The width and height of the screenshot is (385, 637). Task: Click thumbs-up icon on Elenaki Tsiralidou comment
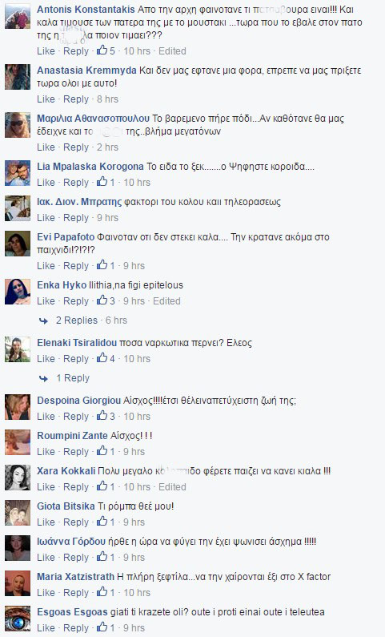[x=102, y=358]
